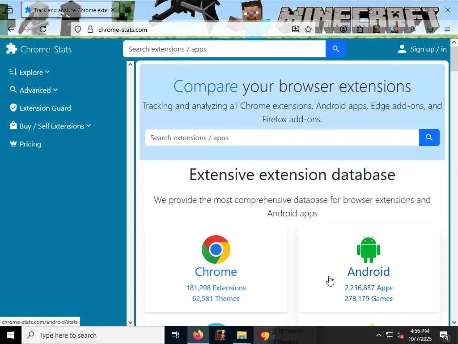
Task: Click the inner content scrollbar down arrow
Action: point(130,322)
